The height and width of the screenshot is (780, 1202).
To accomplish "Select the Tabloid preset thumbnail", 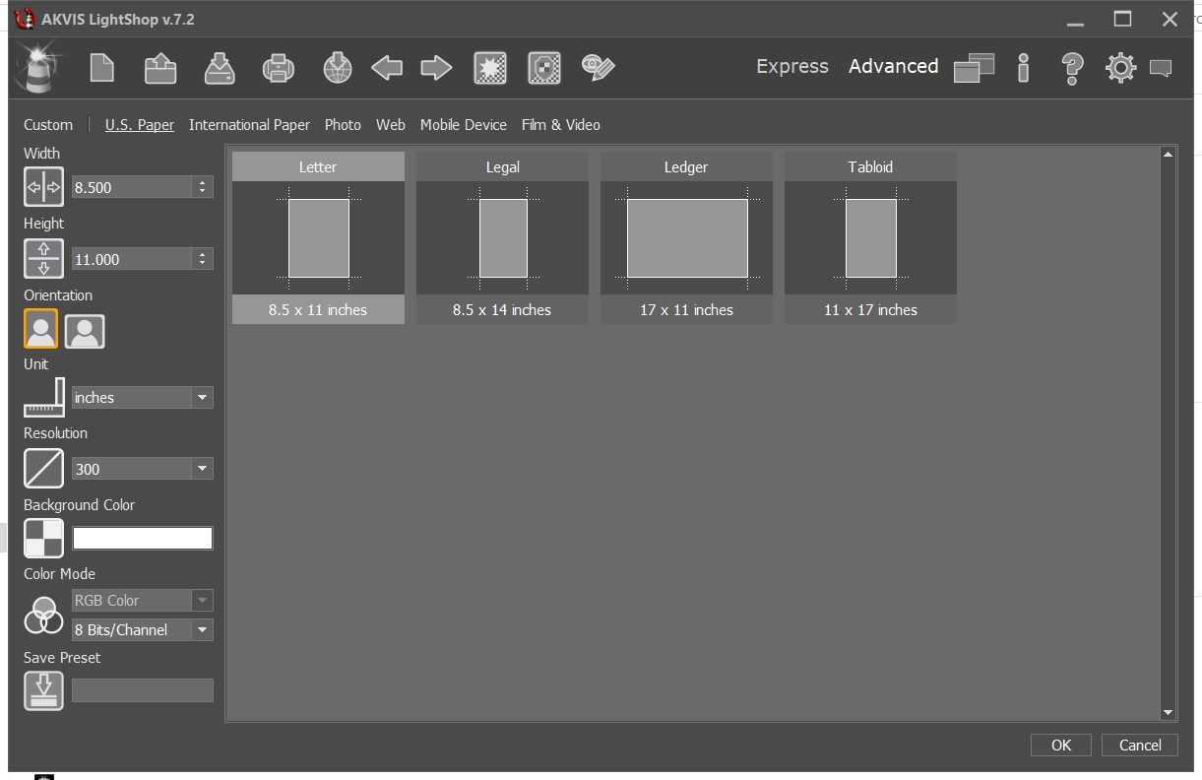I will (x=870, y=237).
